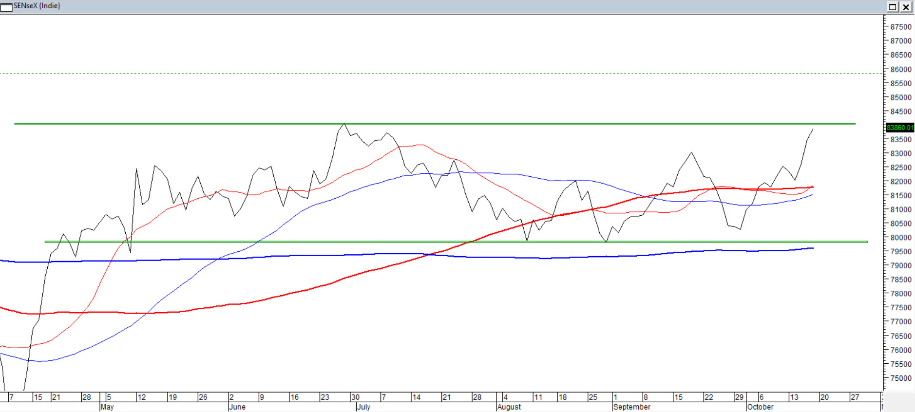Click the SENseX {Indie} window title
This screenshot has height=412, width=915.
[x=37, y=6]
